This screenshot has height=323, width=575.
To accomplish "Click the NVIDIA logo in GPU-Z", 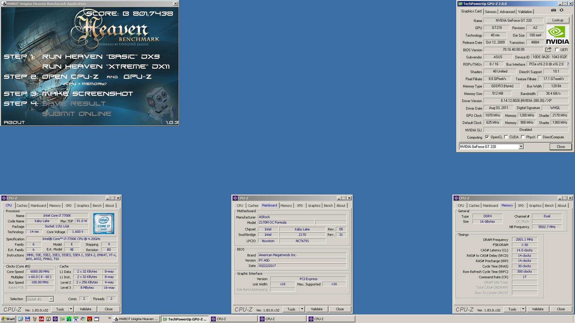I will point(557,35).
